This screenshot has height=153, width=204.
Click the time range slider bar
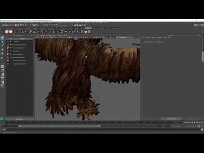[59, 126]
